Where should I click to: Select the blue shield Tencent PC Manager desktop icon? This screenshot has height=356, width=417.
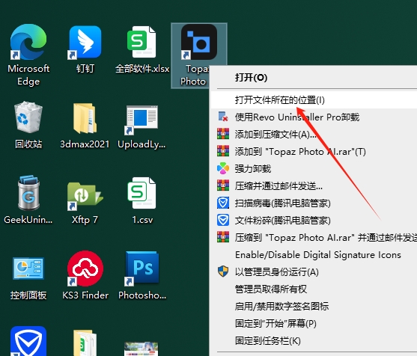point(28,341)
